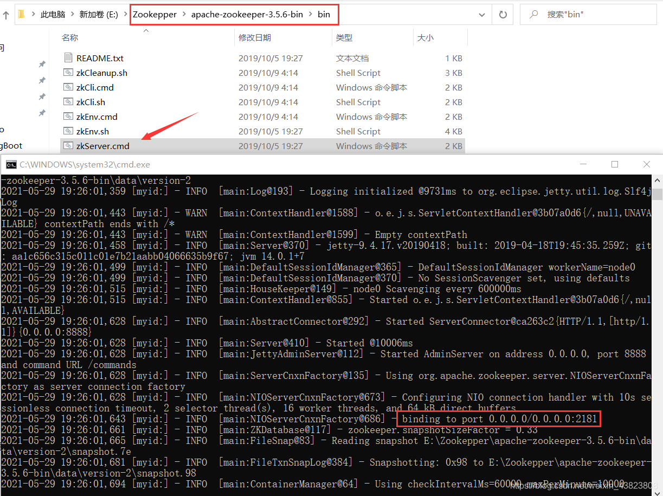Click the folder icon in address bar
This screenshot has height=496, width=663.
pyautogui.click(x=21, y=15)
